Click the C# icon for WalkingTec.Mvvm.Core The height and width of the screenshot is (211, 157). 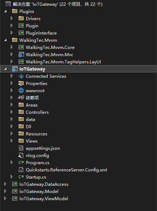pyautogui.click(x=21, y=47)
